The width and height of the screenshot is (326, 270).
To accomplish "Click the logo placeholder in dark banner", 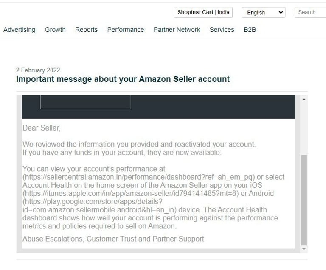I will pyautogui.click(x=85, y=102).
